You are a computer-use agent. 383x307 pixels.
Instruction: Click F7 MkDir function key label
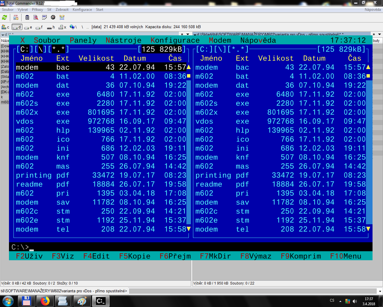(215, 256)
